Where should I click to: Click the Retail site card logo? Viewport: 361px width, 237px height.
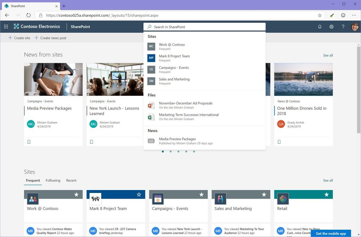click(x=283, y=199)
